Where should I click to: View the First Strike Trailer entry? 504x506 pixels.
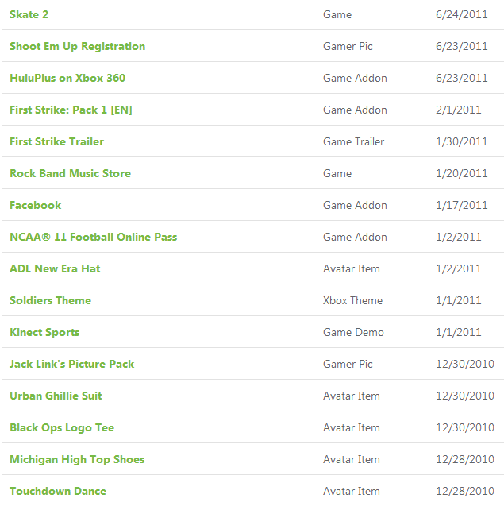(57, 141)
